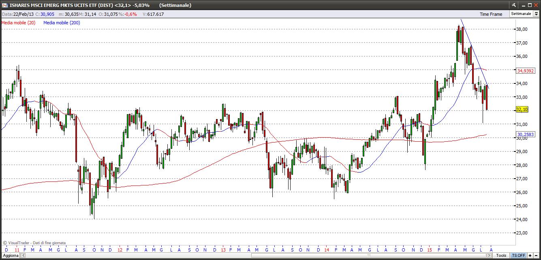Click the maximum value M: 31,14
Viewport: 541px width, 260px height.
pos(88,14)
